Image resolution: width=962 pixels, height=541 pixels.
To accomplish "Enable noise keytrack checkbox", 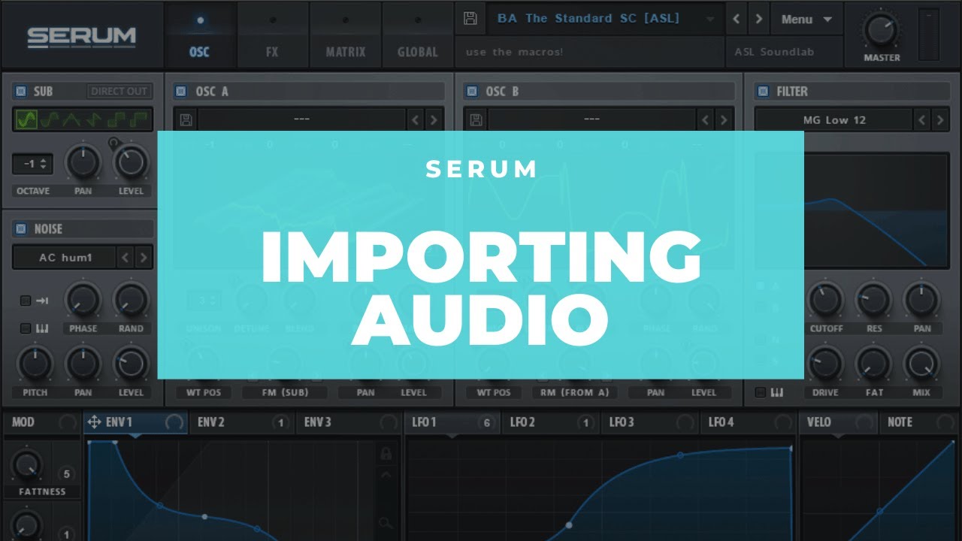I will tap(26, 328).
